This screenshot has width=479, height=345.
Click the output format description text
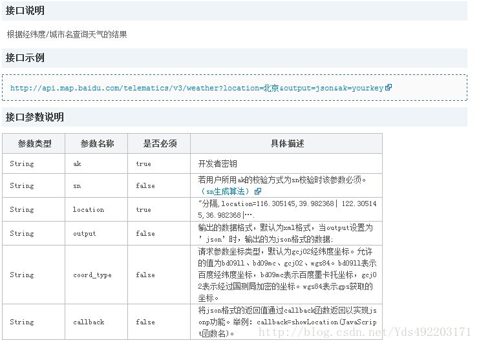[285, 233]
